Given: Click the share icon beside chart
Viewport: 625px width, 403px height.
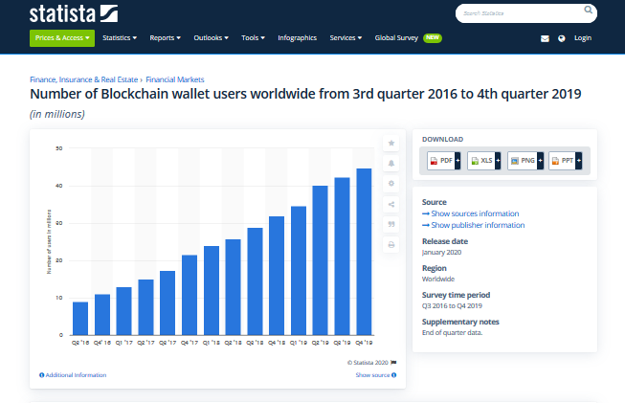Looking at the screenshot, I should pos(391,204).
